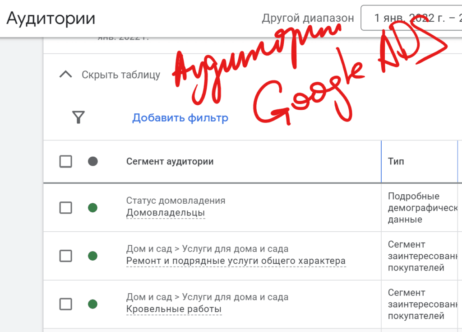Image resolution: width=462 pixels, height=332 pixels.
Task: Click "Другой диапазон" label
Action: point(308,18)
